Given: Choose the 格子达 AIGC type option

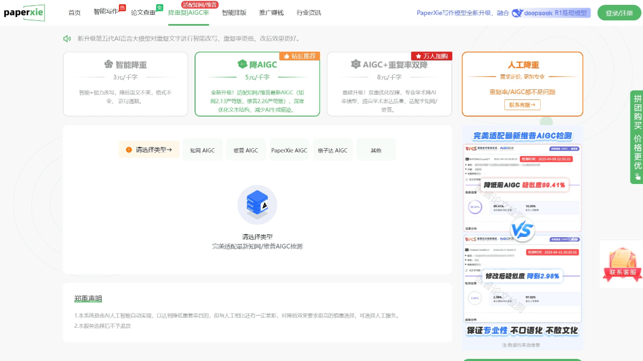Looking at the screenshot, I should (332, 150).
